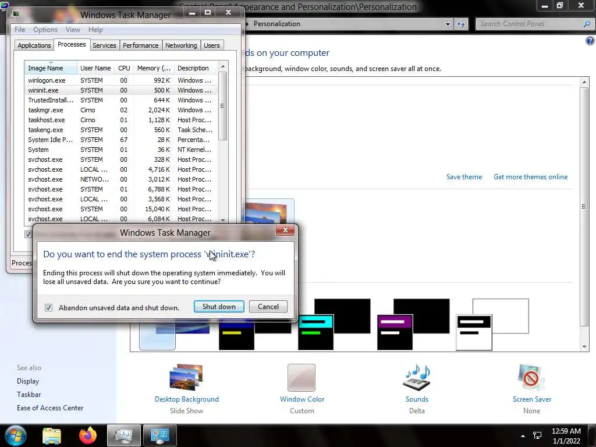Sort processes by Memory column
The image size is (596, 447).
pos(154,68)
